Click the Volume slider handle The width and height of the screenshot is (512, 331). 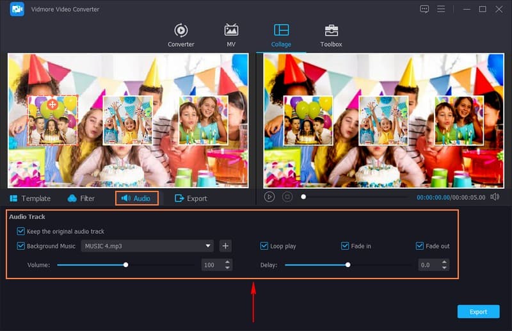pyautogui.click(x=126, y=264)
